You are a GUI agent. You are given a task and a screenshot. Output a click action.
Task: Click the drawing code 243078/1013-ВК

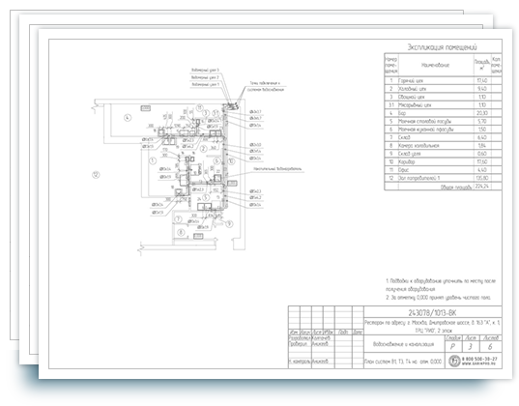(432, 312)
